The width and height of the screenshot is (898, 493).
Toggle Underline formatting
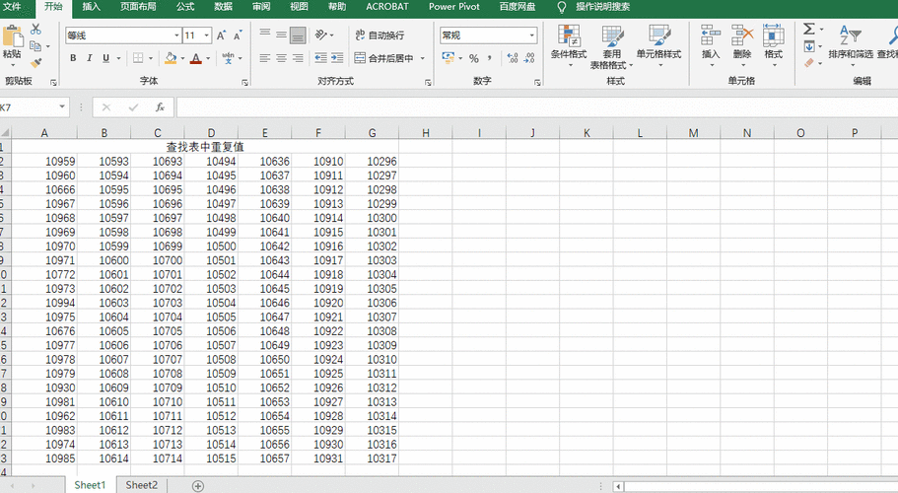(x=105, y=58)
